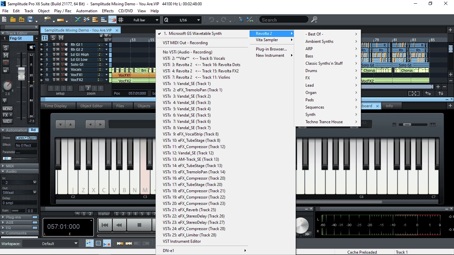Click the move-objects-left icon in the bottom bar
The image size is (454, 255).
point(120,244)
